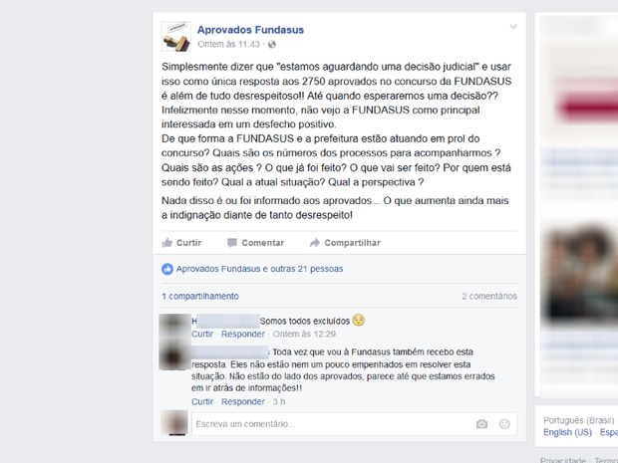The height and width of the screenshot is (463, 618).
Task: Click the 'Escreva um comentário' input field
Action: click(354, 424)
